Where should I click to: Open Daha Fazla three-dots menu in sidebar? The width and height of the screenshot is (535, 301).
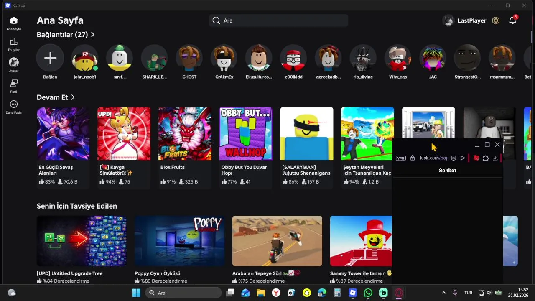14,104
